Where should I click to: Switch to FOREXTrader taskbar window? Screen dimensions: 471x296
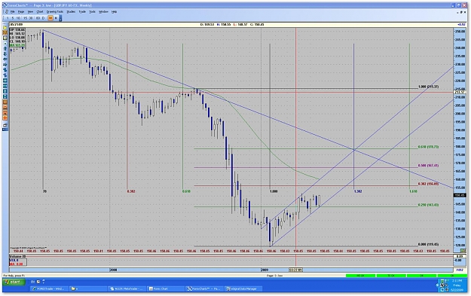[49, 288]
